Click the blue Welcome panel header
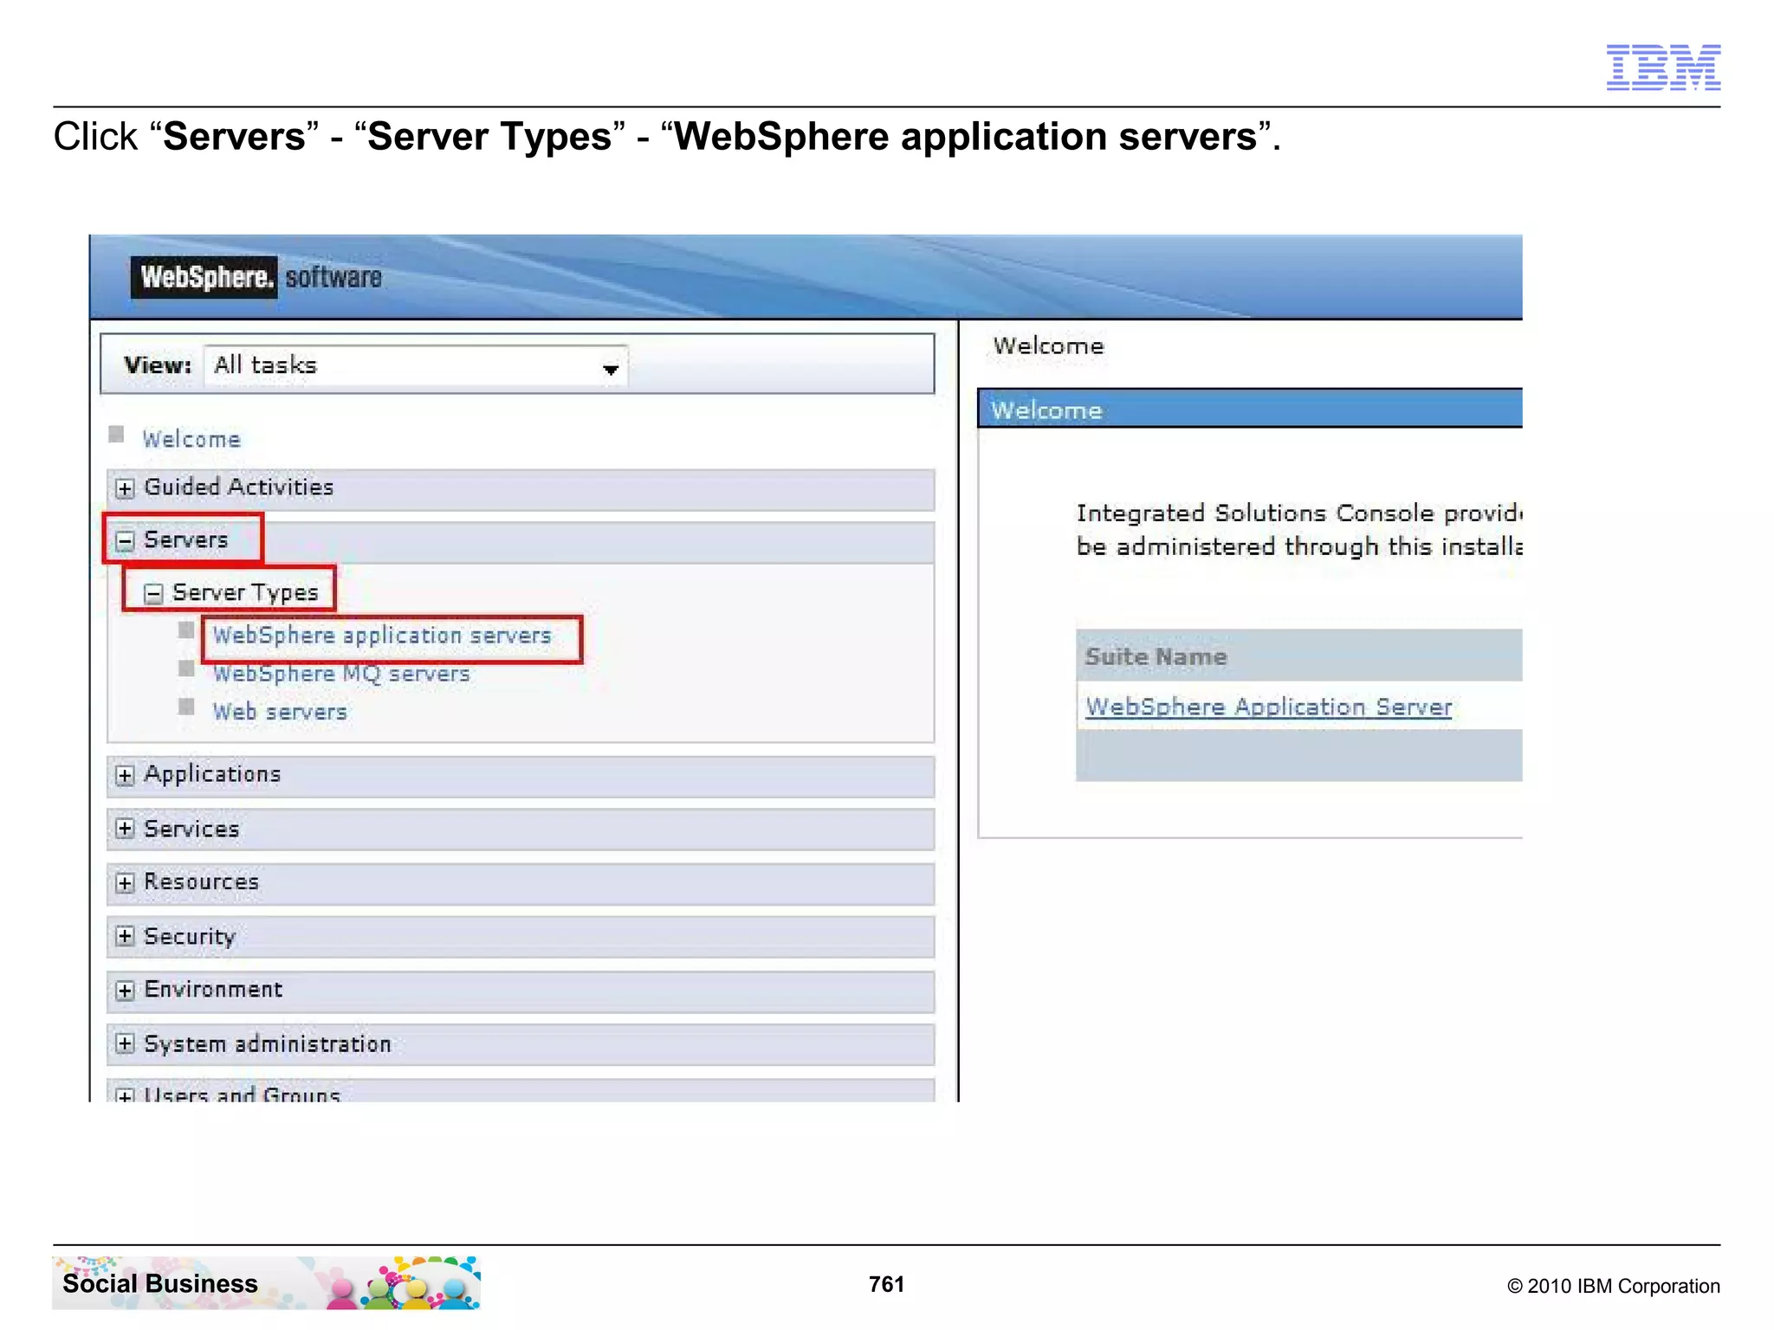This screenshot has width=1774, height=1330. click(x=1250, y=409)
